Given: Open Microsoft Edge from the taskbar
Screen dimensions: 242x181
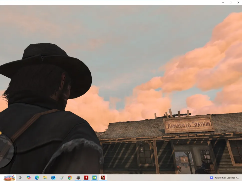Looking at the screenshot, I should (37, 177).
